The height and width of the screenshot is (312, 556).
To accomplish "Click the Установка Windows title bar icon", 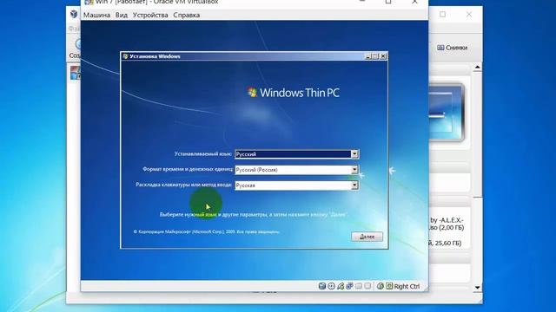I will [125, 56].
